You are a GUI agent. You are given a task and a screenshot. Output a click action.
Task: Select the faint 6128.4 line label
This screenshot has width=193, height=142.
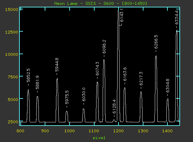(114, 107)
